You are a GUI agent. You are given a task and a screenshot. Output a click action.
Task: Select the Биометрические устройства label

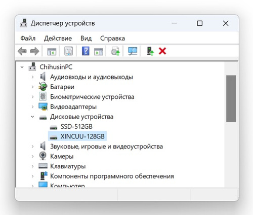[x=92, y=97]
